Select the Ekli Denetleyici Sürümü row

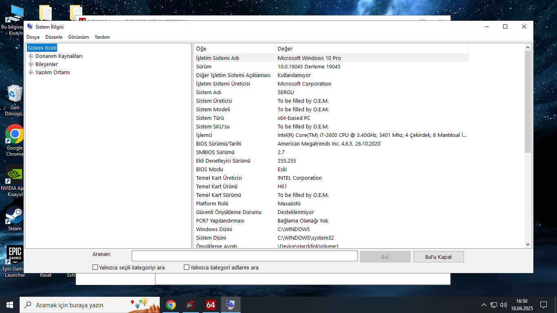[331, 161]
